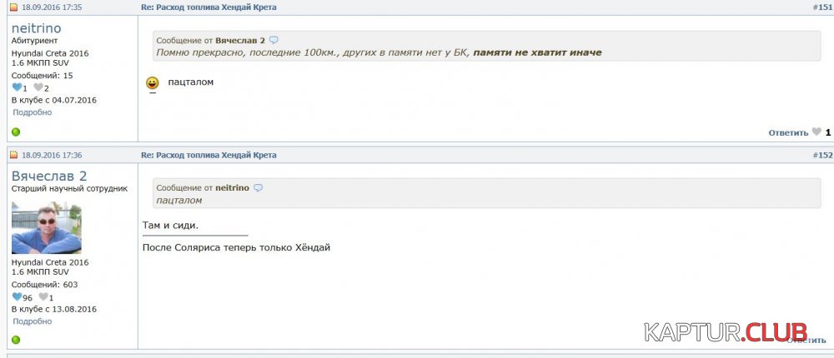Open post #152 title Re: Расход топлива
834x358 pixels.
pos(208,156)
